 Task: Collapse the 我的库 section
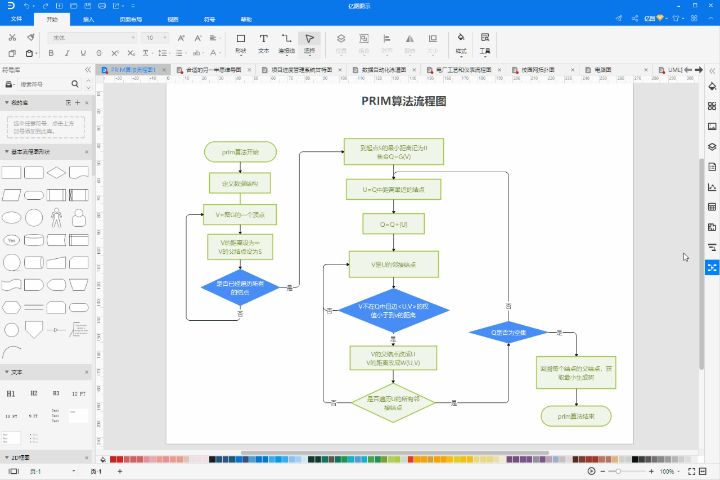click(7, 103)
